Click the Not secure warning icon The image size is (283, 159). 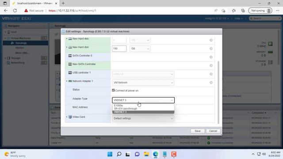(x=26, y=11)
